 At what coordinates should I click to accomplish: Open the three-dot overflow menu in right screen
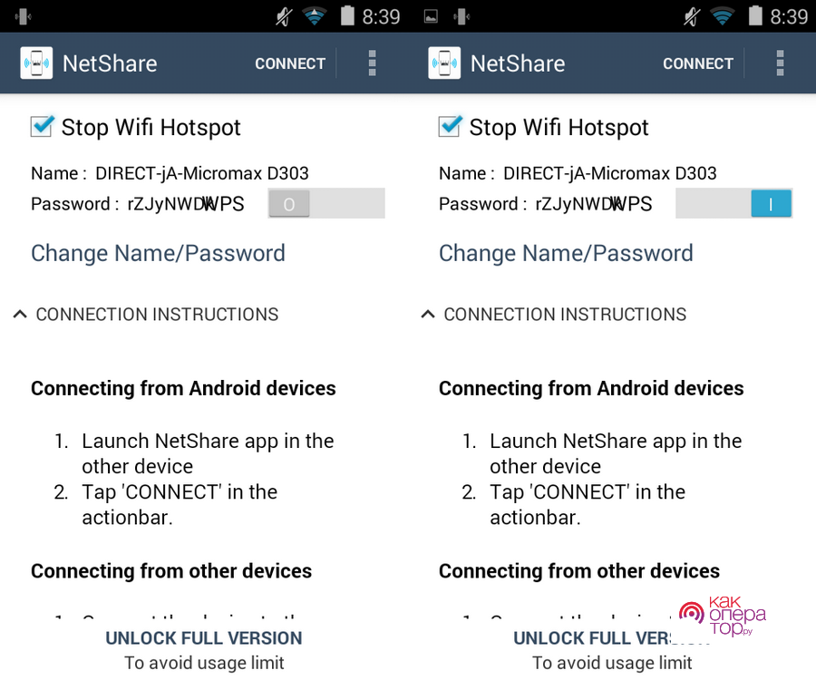tap(780, 63)
